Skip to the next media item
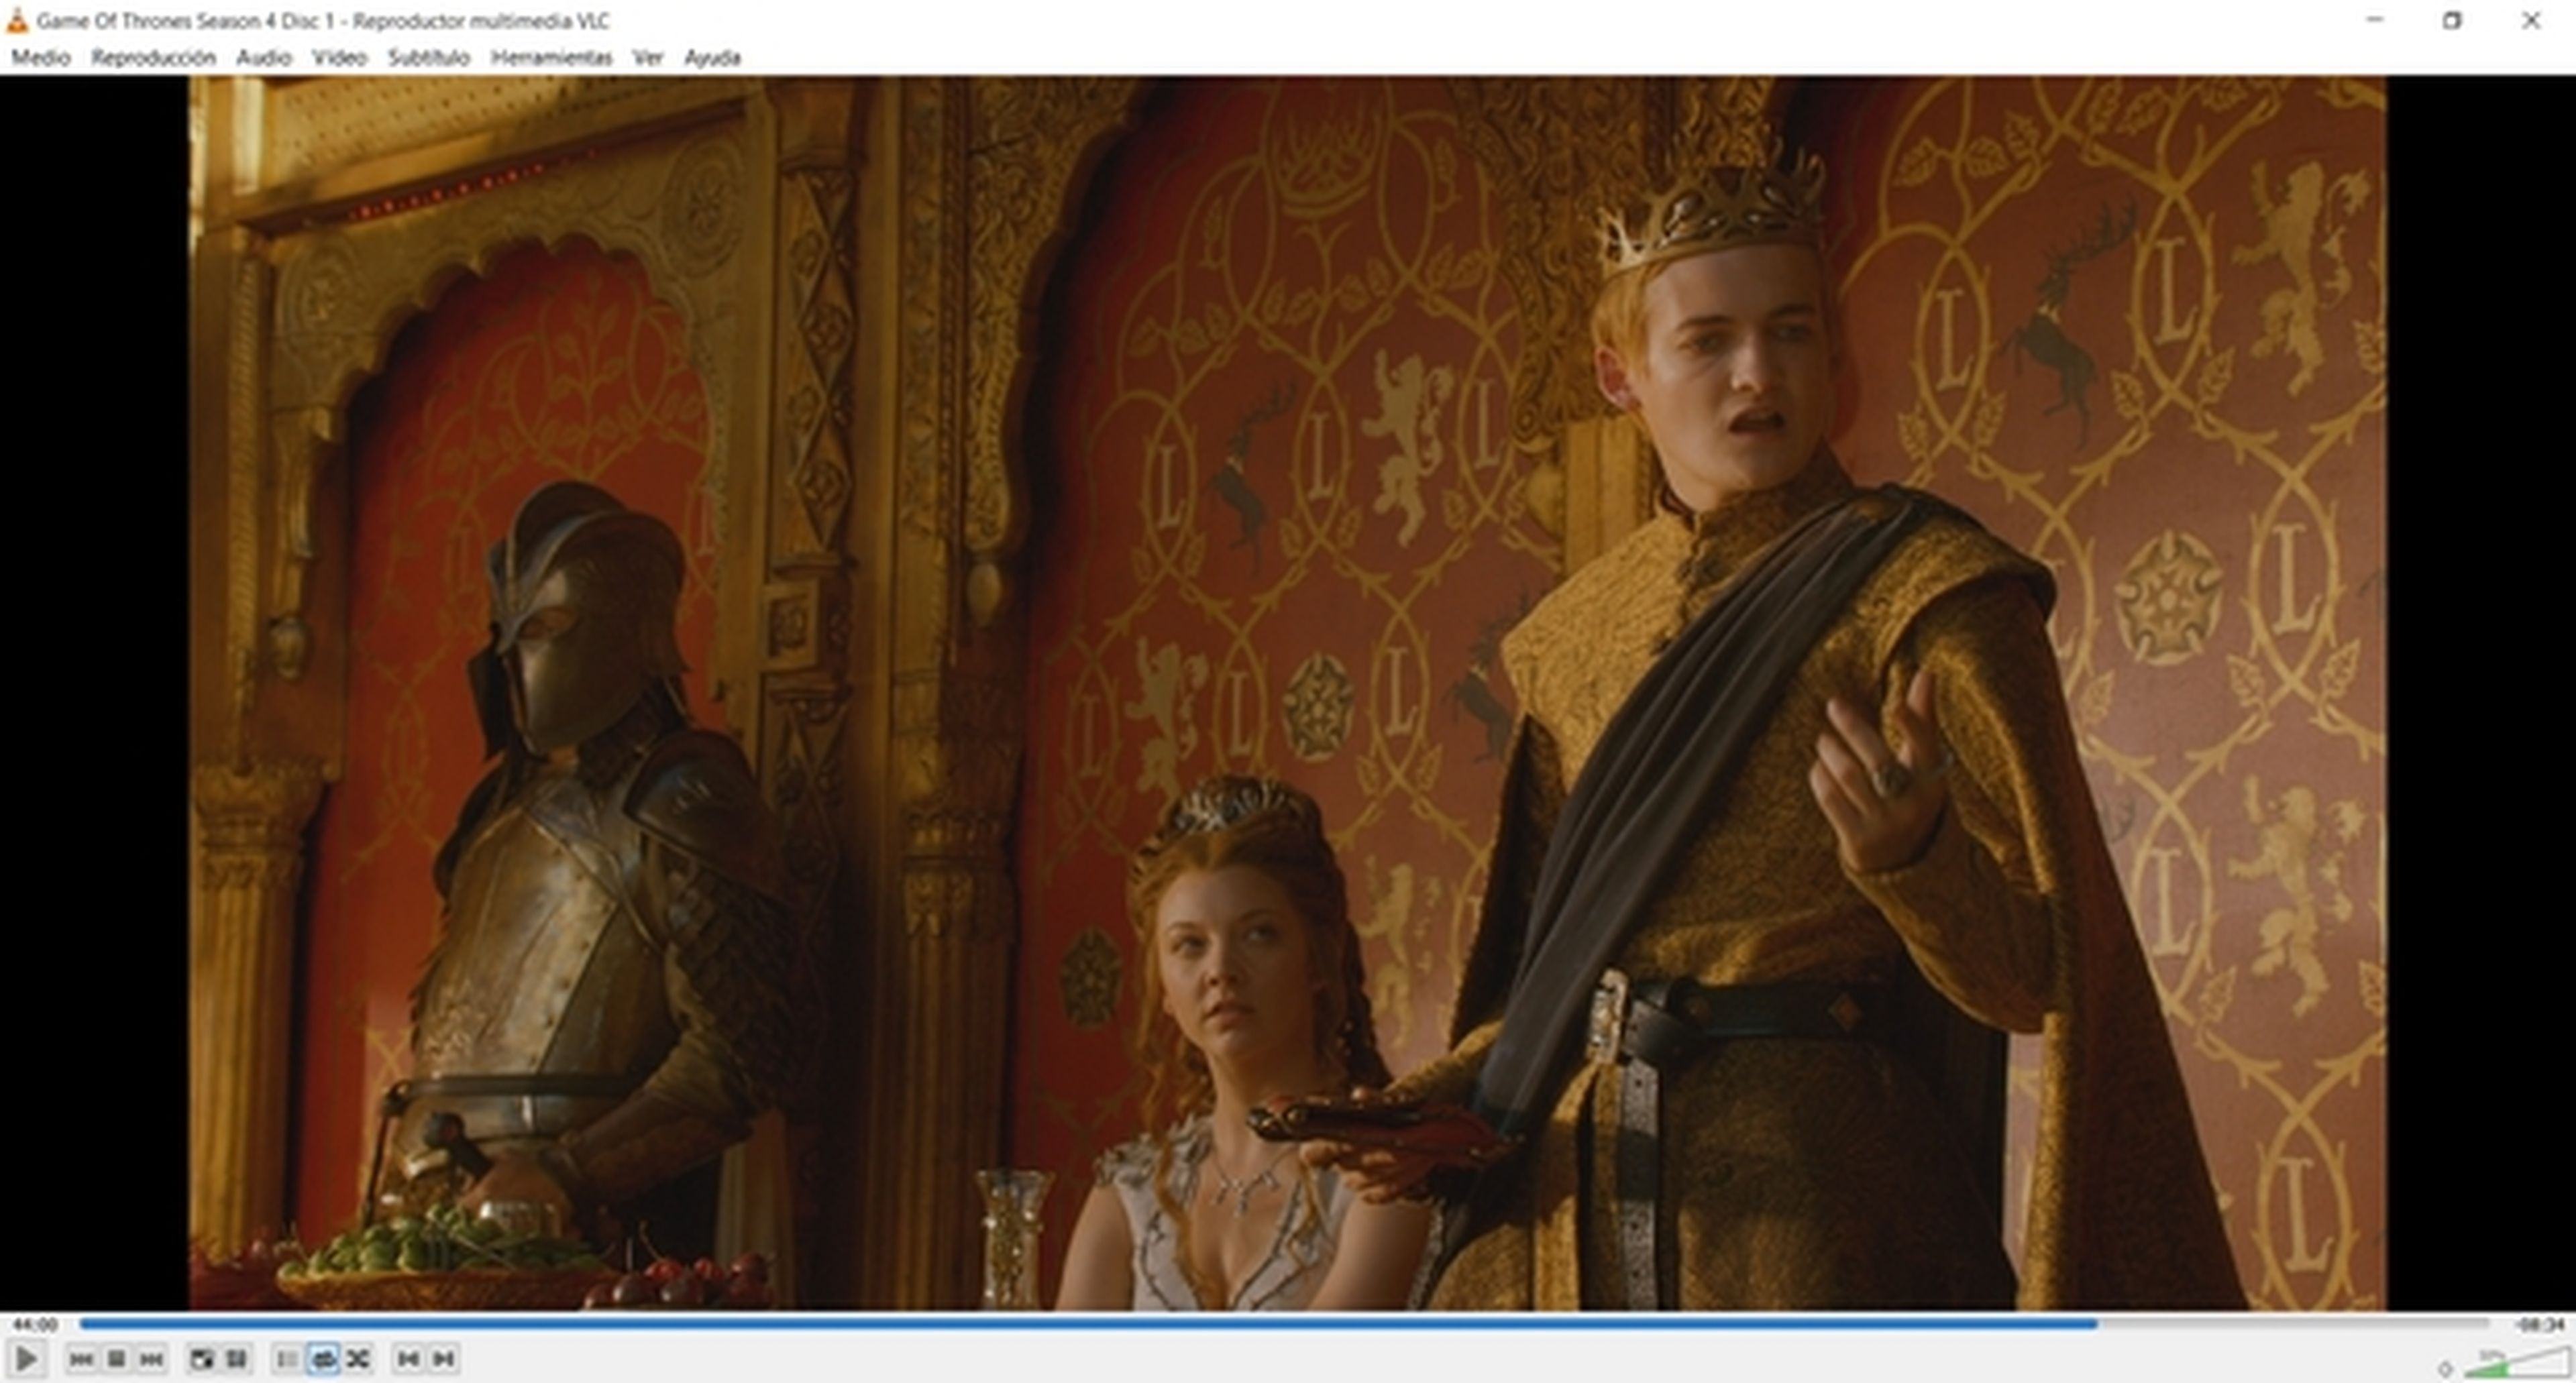The height and width of the screenshot is (1383, 2576). coord(151,1359)
